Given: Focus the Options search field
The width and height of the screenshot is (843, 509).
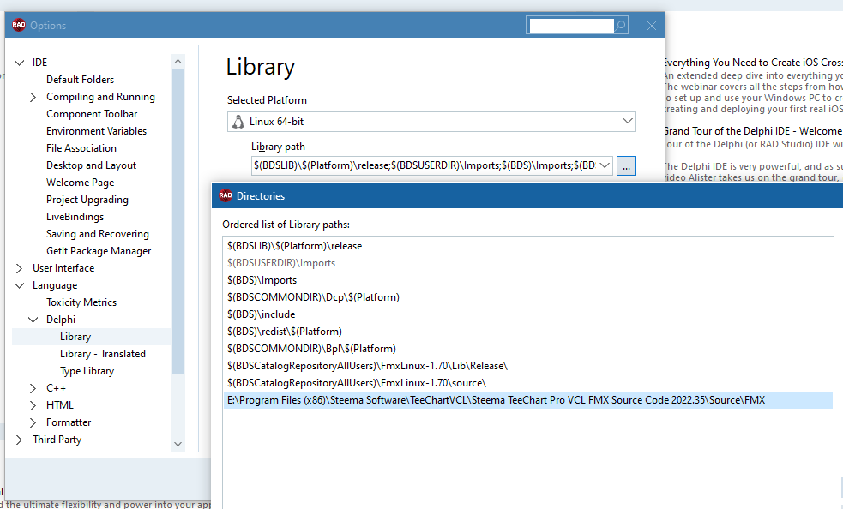Looking at the screenshot, I should [571, 25].
